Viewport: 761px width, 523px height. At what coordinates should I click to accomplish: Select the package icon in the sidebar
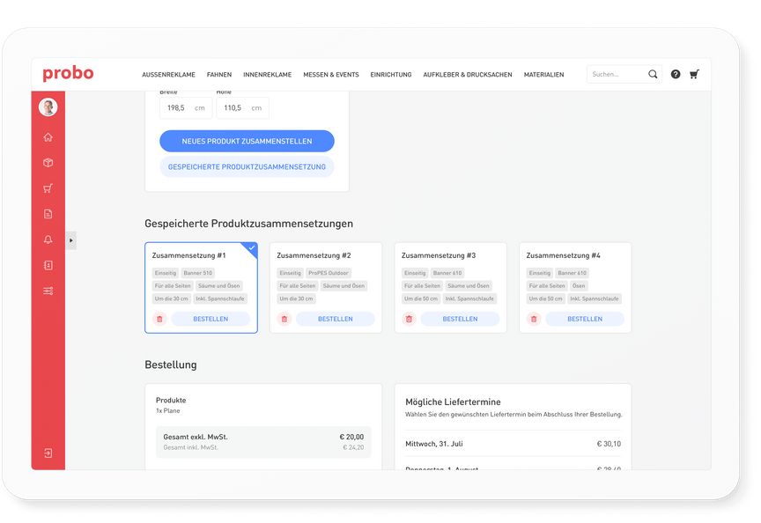48,162
